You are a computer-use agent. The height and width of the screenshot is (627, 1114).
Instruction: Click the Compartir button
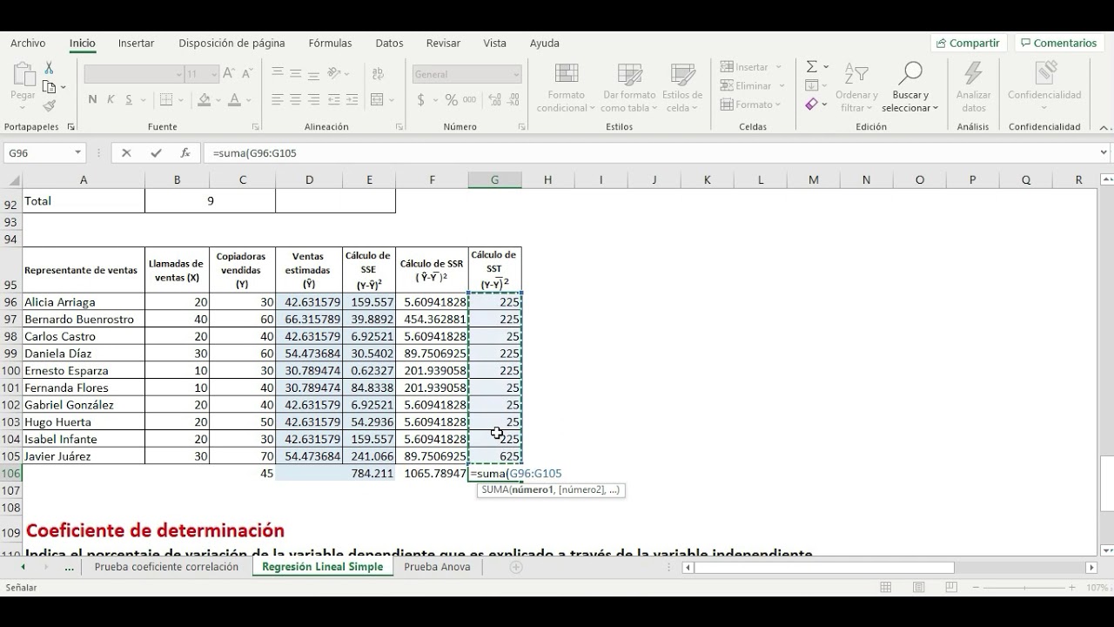969,43
